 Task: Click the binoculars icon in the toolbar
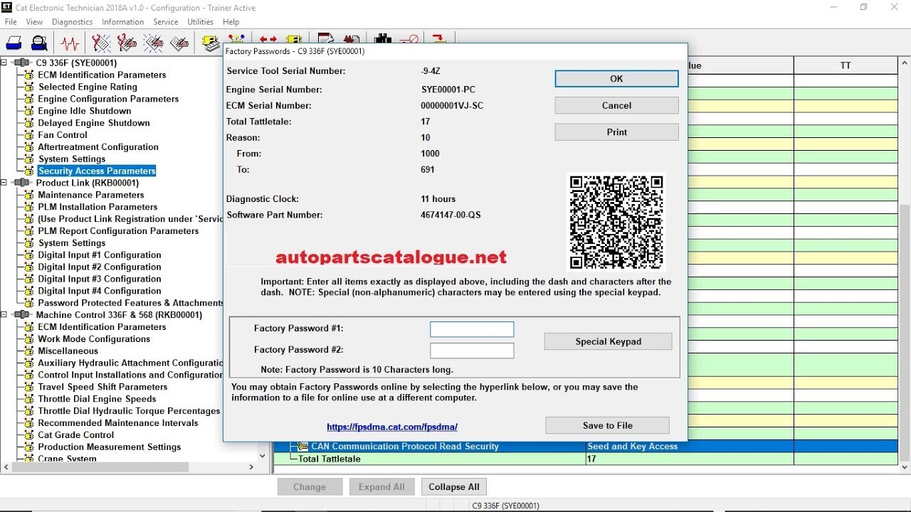(x=383, y=40)
